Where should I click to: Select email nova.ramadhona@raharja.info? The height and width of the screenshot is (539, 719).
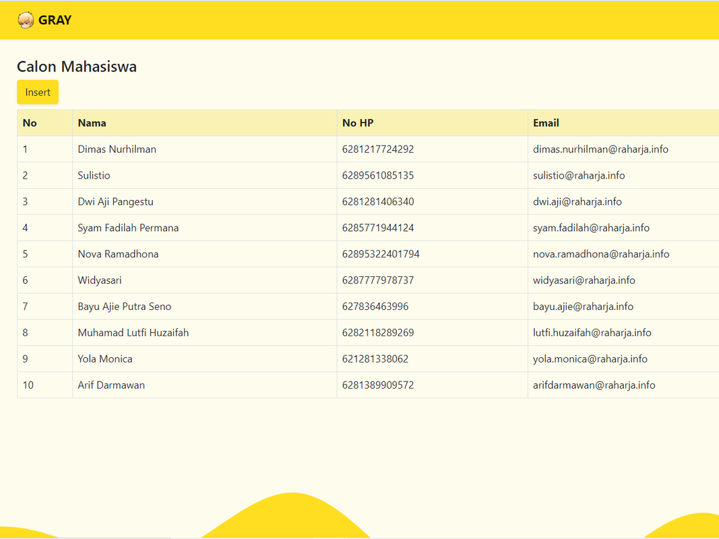pyautogui.click(x=600, y=254)
